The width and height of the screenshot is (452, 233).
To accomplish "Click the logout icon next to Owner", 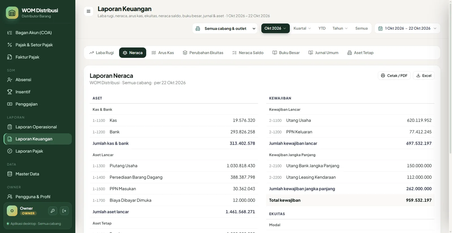I will tap(64, 211).
